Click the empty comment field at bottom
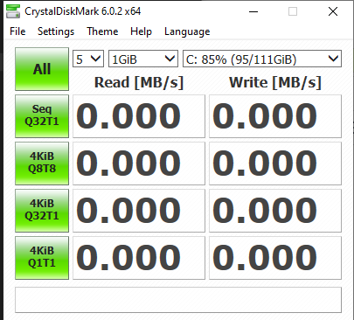This screenshot has width=354, height=320. click(x=178, y=300)
